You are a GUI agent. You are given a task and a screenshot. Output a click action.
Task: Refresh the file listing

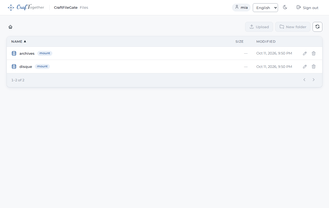click(x=317, y=27)
